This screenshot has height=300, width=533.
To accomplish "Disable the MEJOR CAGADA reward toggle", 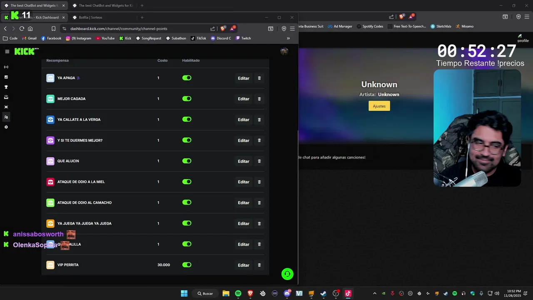I will pos(187,99).
